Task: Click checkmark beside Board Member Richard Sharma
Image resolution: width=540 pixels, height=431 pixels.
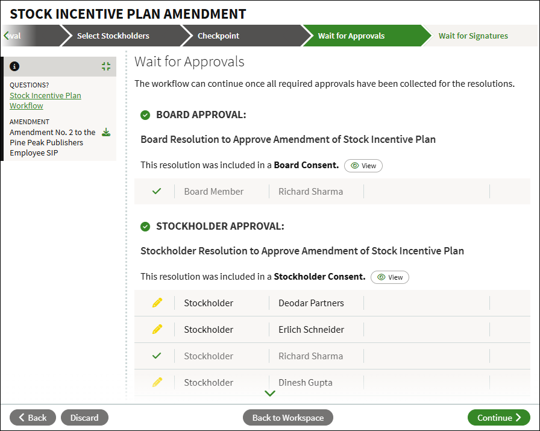Action: click(x=157, y=191)
